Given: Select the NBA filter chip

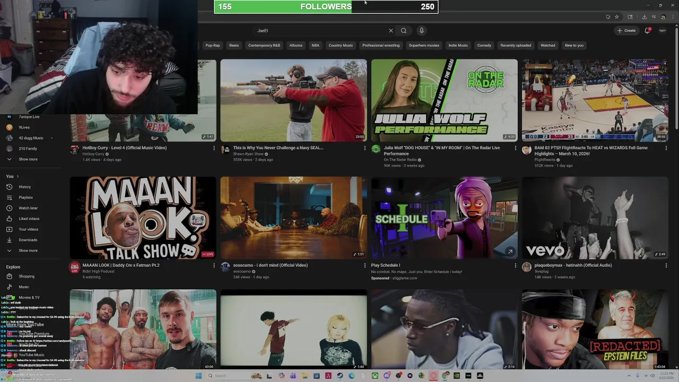Looking at the screenshot, I should coord(316,46).
